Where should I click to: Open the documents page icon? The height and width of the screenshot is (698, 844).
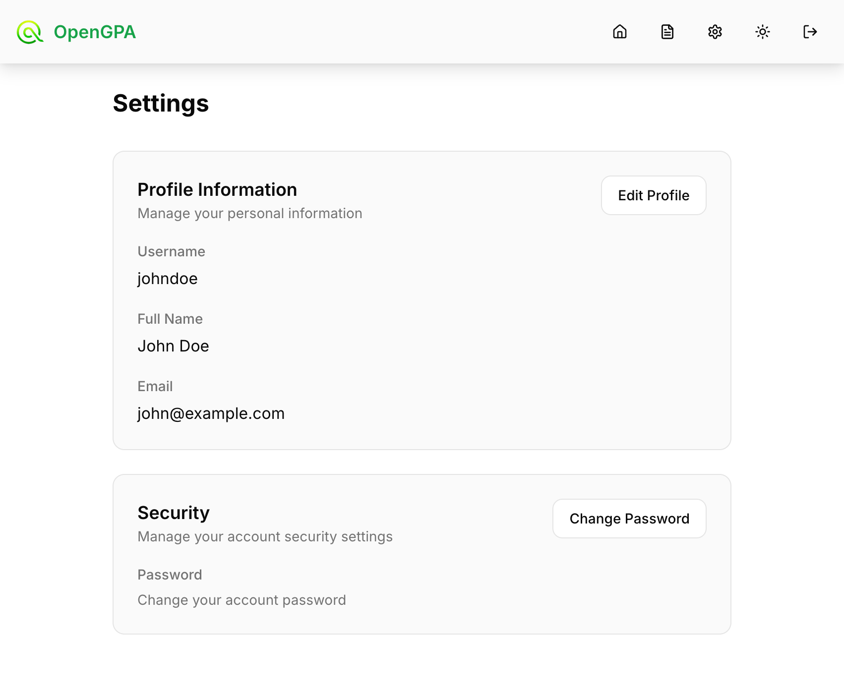coord(667,32)
